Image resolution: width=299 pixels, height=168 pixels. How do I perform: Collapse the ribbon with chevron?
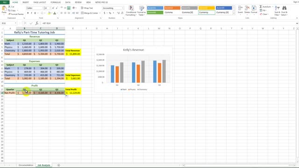click(297, 18)
